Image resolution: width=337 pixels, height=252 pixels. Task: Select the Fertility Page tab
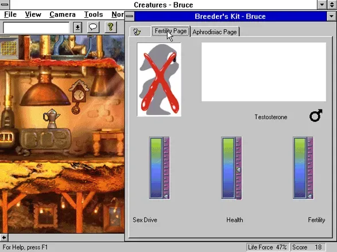[x=171, y=31]
